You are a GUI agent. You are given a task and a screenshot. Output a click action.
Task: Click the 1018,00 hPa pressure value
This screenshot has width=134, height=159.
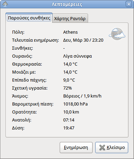click(x=75, y=104)
